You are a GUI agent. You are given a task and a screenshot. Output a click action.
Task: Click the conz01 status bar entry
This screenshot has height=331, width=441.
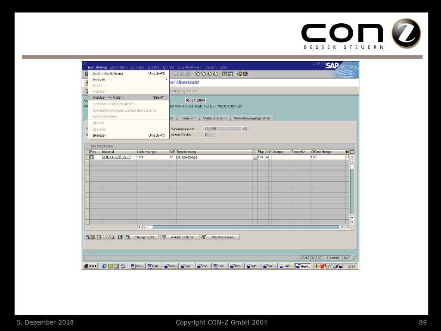(335, 258)
